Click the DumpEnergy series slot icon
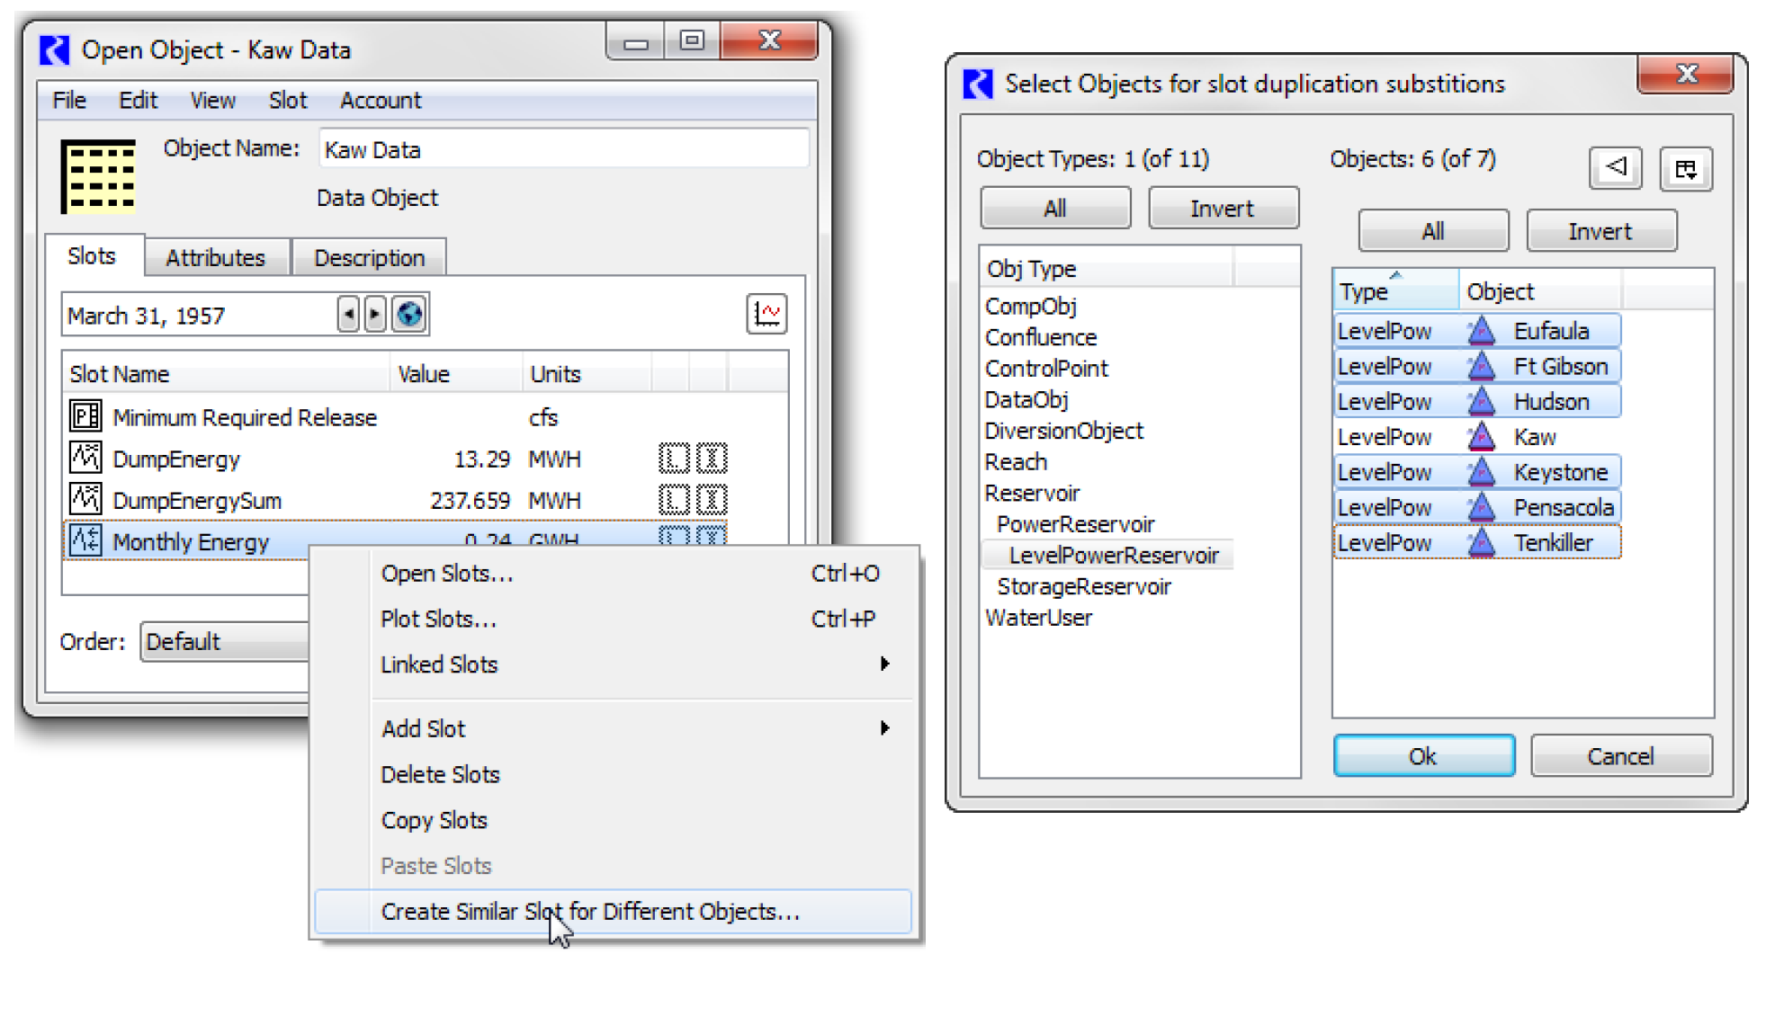 click(85, 459)
